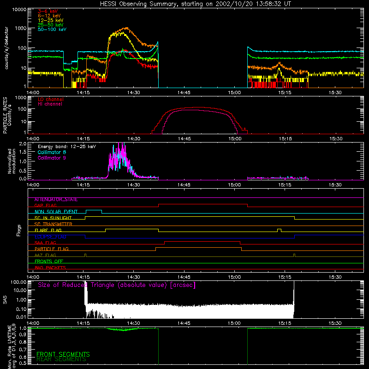Screen dimensions: 369x369
Task: Select the cyan 50-100 keV legend entry
Action: [52, 30]
